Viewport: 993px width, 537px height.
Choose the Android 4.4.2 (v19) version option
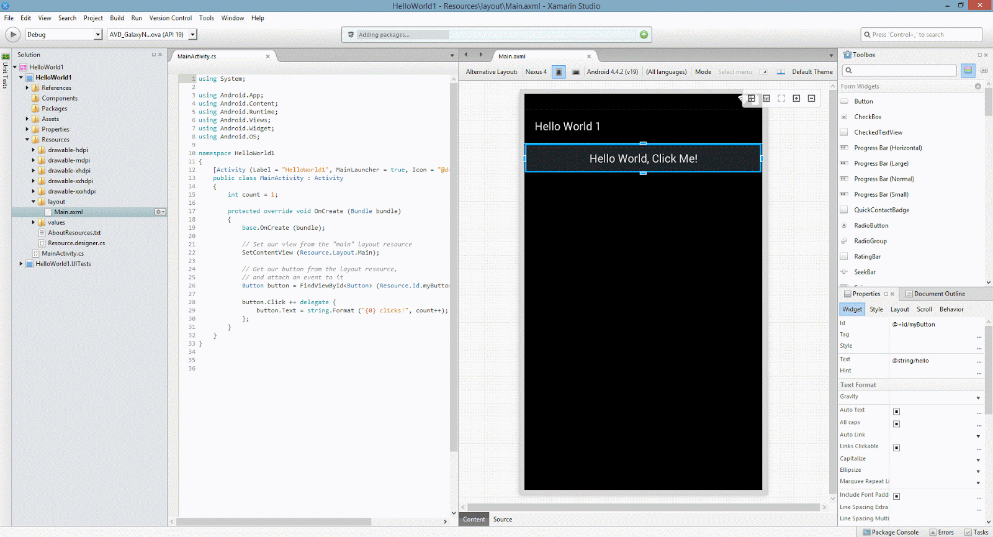(613, 72)
